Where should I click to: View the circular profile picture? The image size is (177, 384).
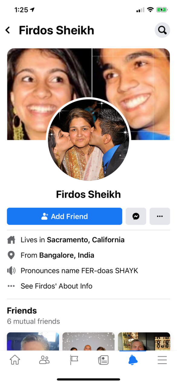pyautogui.click(x=88, y=139)
